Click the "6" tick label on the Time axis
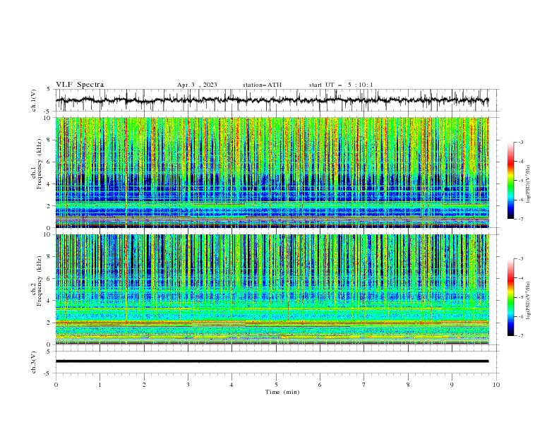 320,385
